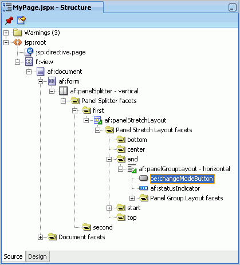
Task: Click the new view notepad icon
Action: (x=21, y=20)
